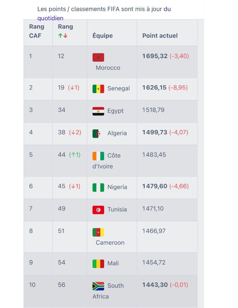This screenshot has width=238, height=308.
Task: Select the Tunisia team name
Action: (117, 209)
